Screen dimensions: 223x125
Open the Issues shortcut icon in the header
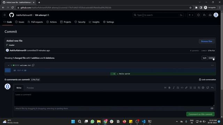[x=198, y=15]
